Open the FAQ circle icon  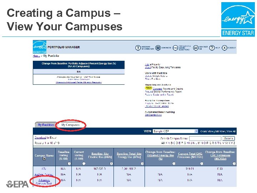(x=175, y=48)
